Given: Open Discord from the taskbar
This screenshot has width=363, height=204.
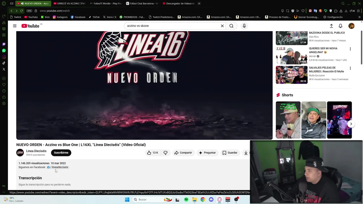Looking at the screenshot, I should 211,199.
